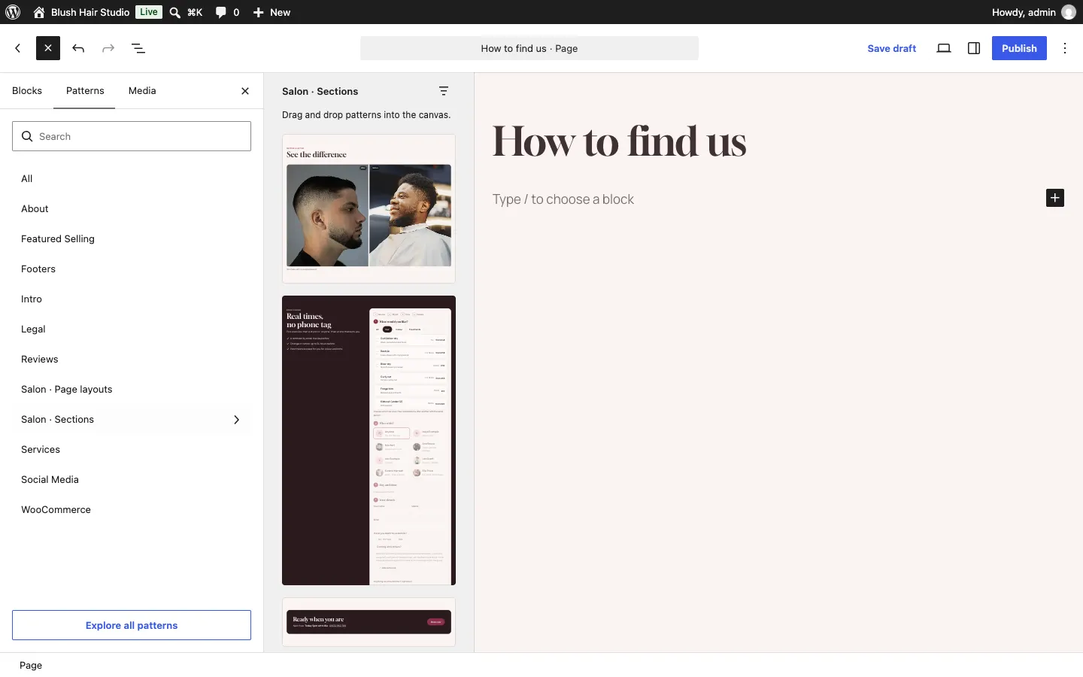Select the Reviews pattern category
The height and width of the screenshot is (677, 1083).
click(x=132, y=359)
